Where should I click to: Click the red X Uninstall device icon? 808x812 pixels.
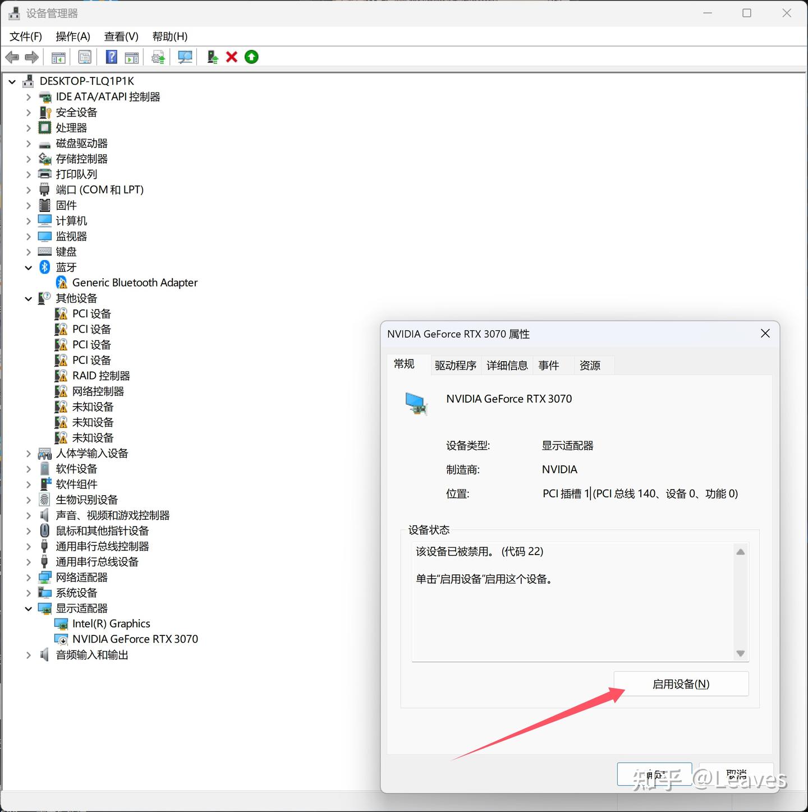point(232,57)
